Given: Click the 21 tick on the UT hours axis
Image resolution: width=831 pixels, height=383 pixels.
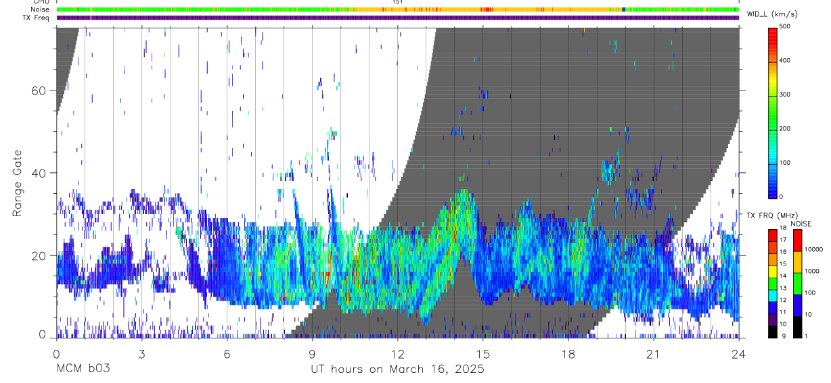Looking at the screenshot, I should click(x=654, y=354).
